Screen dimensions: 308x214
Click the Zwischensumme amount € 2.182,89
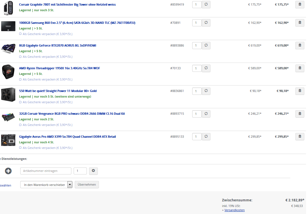pyautogui.click(x=295, y=200)
